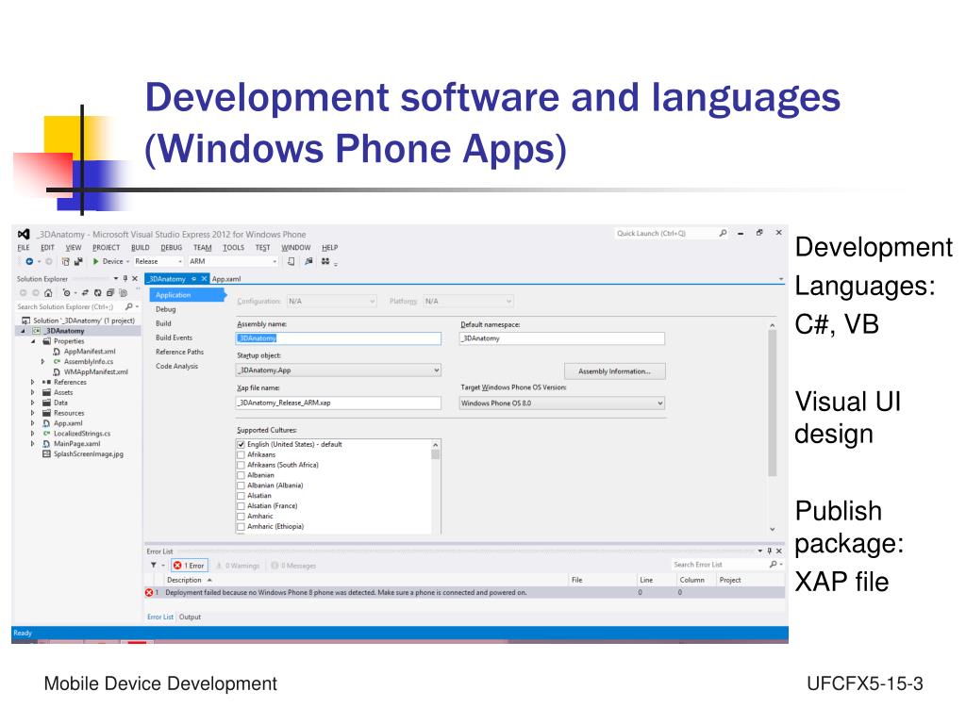Pin the Error List panel
The width and height of the screenshot is (966, 724).
click(770, 551)
